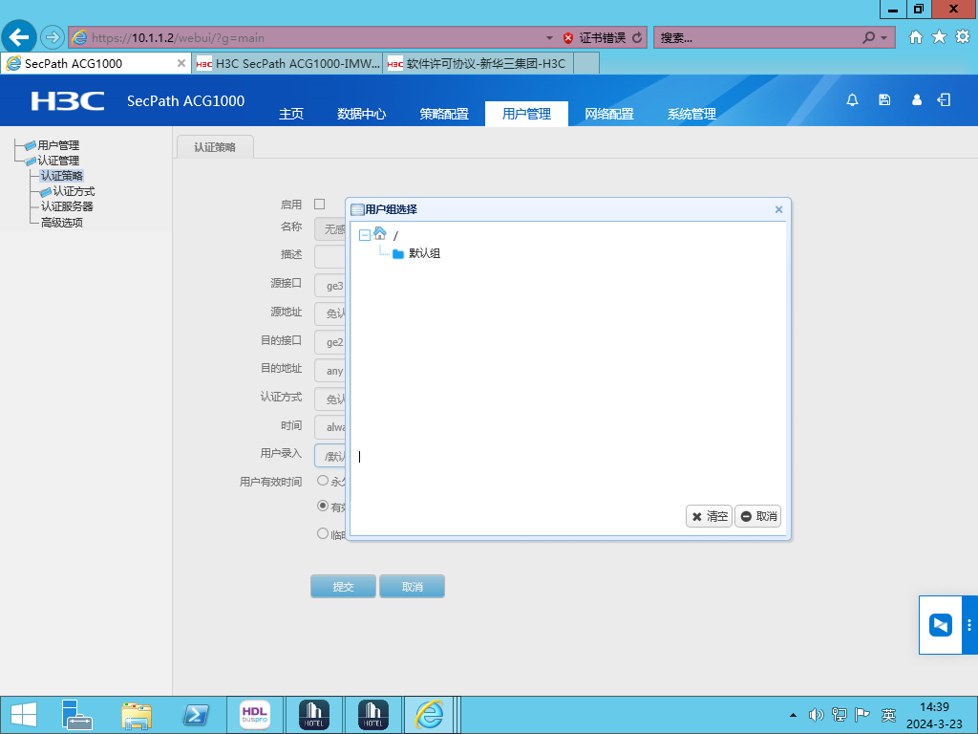Click 取消 button in user group dialog
Image resolution: width=978 pixels, height=734 pixels.
pyautogui.click(x=757, y=516)
